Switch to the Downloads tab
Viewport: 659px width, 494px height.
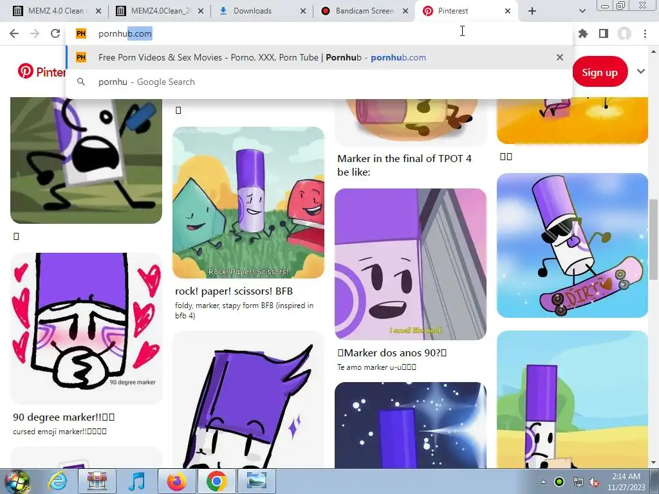tap(263, 11)
